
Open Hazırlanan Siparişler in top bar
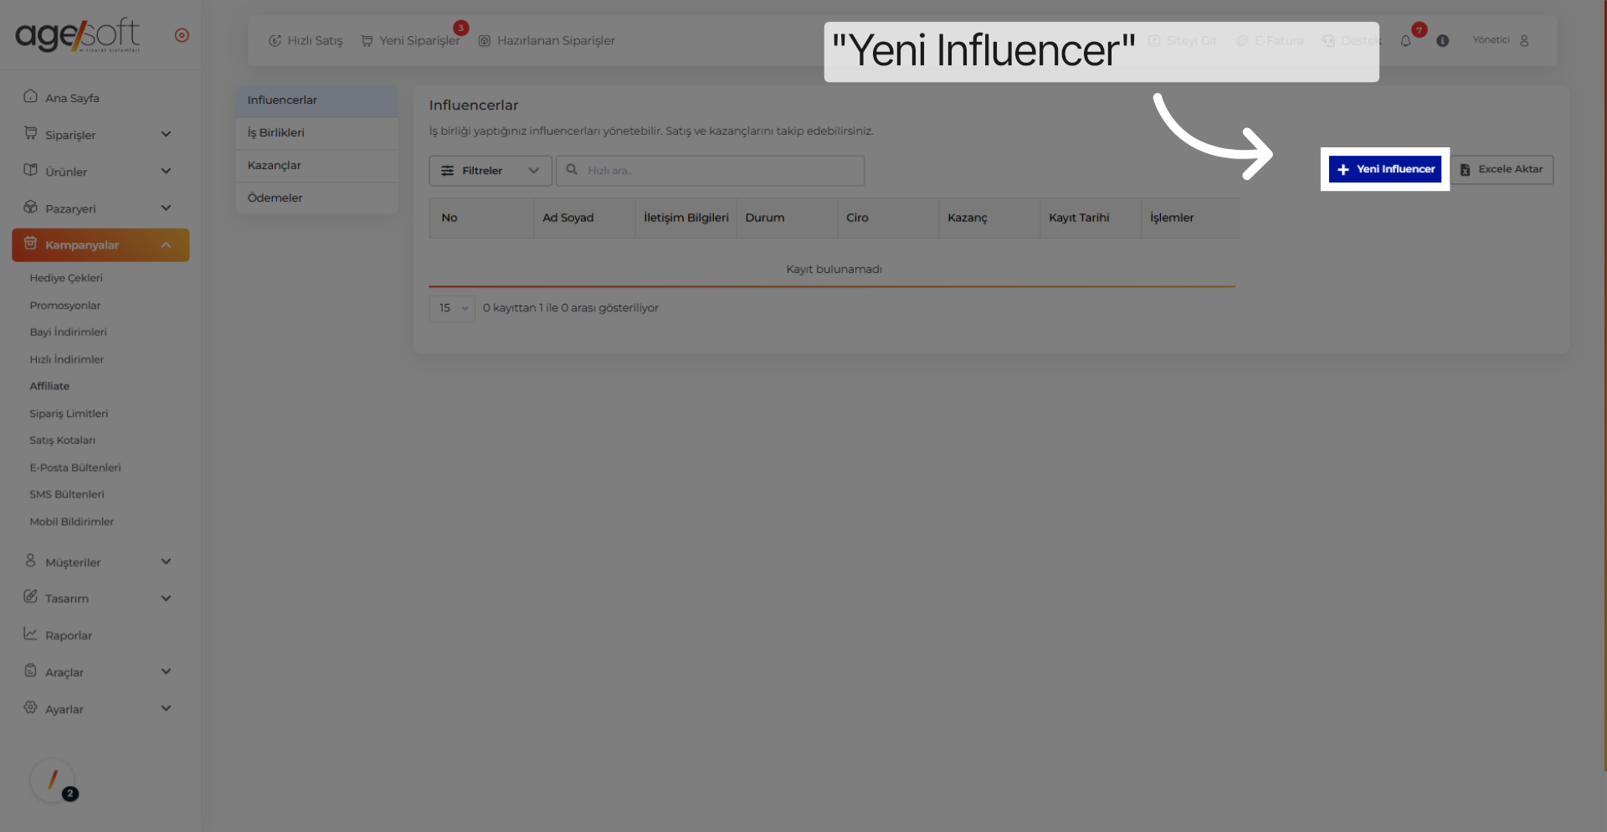(547, 40)
